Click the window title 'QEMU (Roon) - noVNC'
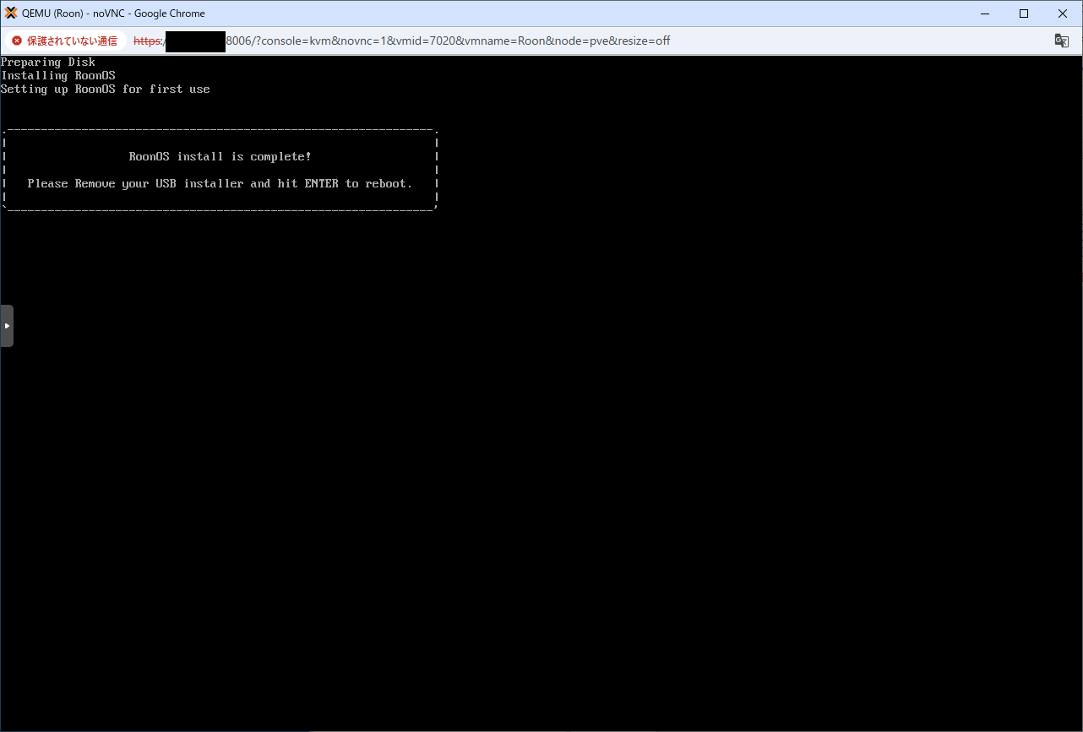Image resolution: width=1083 pixels, height=732 pixels. (x=113, y=14)
